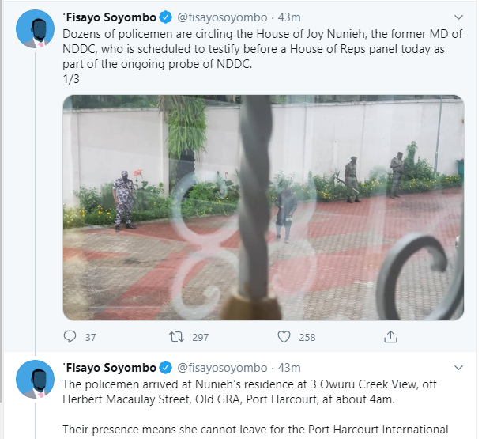Reply to the first tweet
This screenshot has width=482, height=439.
click(x=70, y=337)
